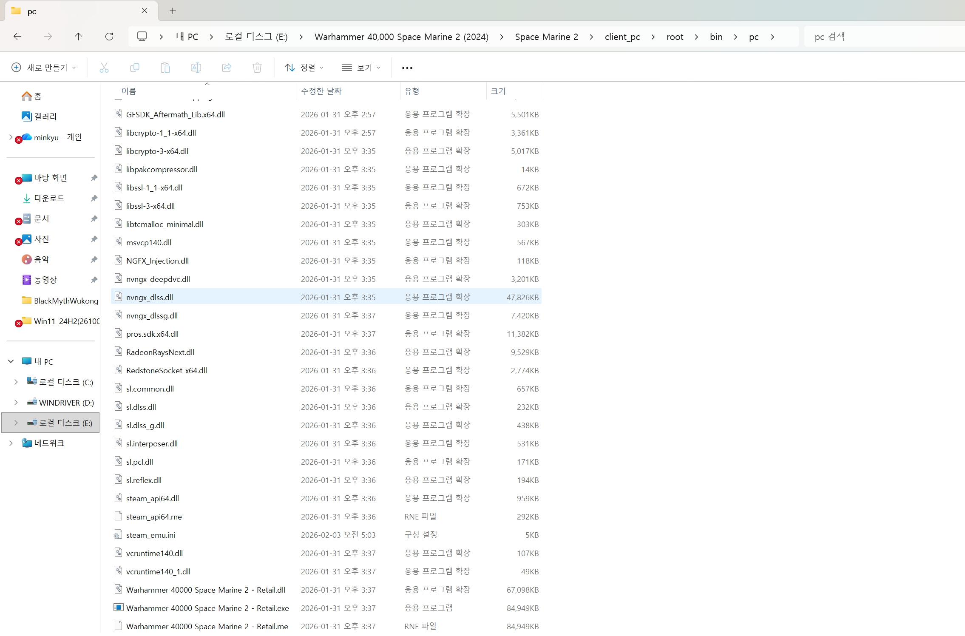Sort by the 크기 size column header
Screen dimensions: 965x636
click(498, 91)
